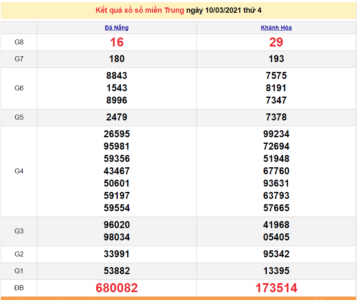
Task: Click Khánh Hòa G7 result 193
Action: click(x=276, y=59)
